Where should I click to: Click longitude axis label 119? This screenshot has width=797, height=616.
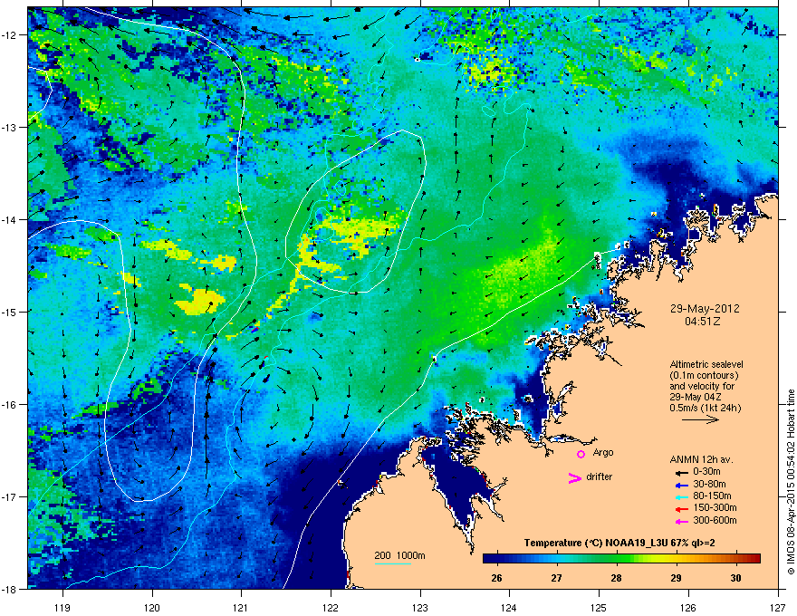62,608
